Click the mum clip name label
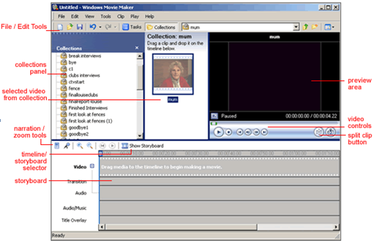 [173, 100]
